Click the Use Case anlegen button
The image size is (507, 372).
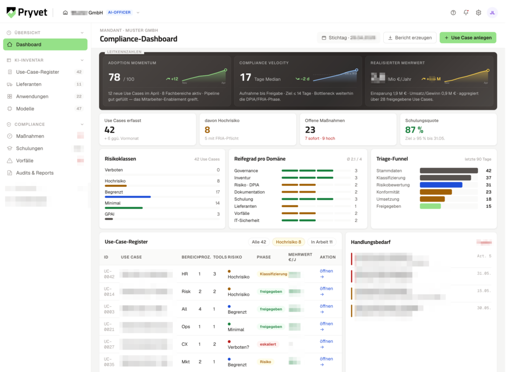pyautogui.click(x=468, y=38)
